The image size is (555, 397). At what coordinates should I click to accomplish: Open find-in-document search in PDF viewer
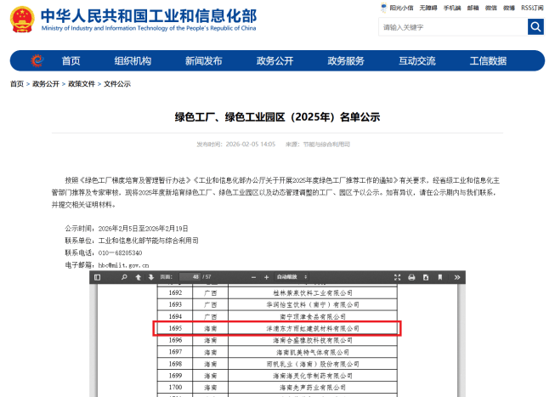click(x=124, y=277)
